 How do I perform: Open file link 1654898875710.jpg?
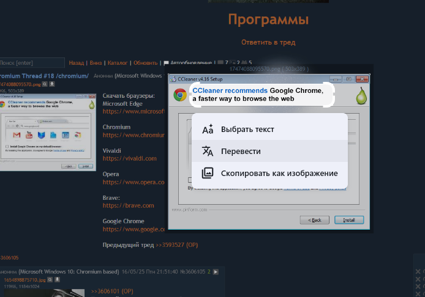coord(24,280)
